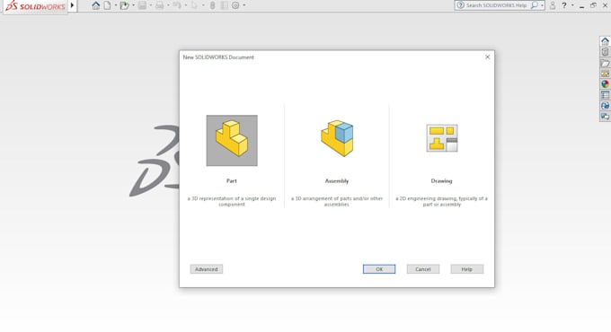The width and height of the screenshot is (611, 332).
Task: Click the Open file toolbar icon
Action: click(124, 5)
